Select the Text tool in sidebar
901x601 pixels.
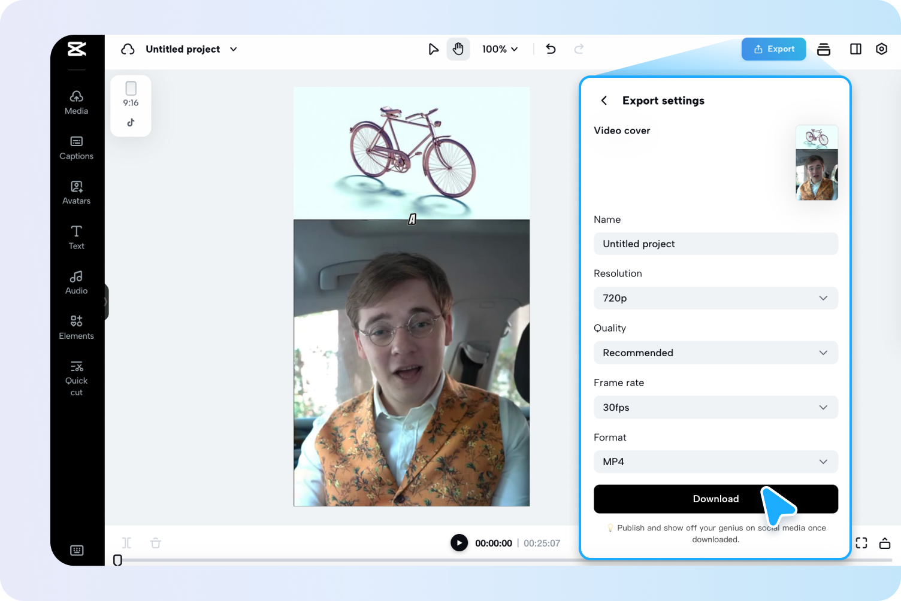tap(76, 238)
